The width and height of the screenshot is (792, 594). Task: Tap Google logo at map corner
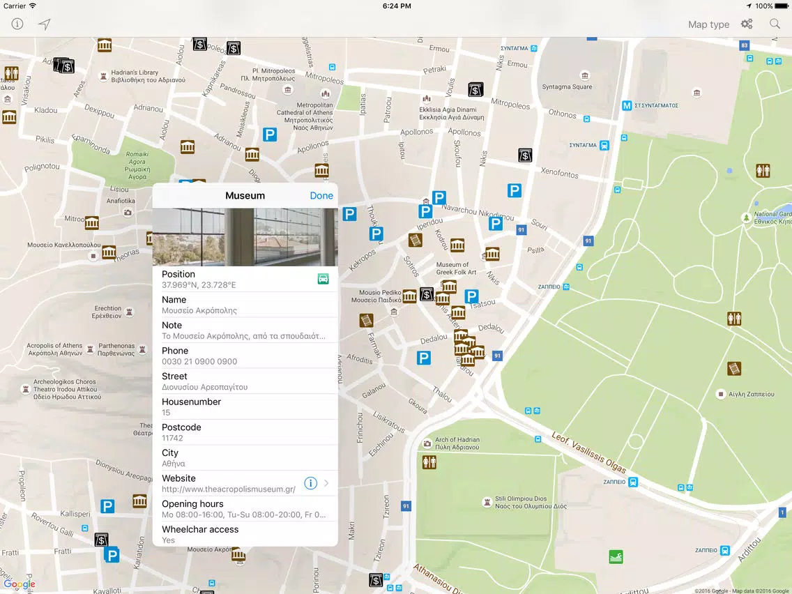click(x=20, y=584)
